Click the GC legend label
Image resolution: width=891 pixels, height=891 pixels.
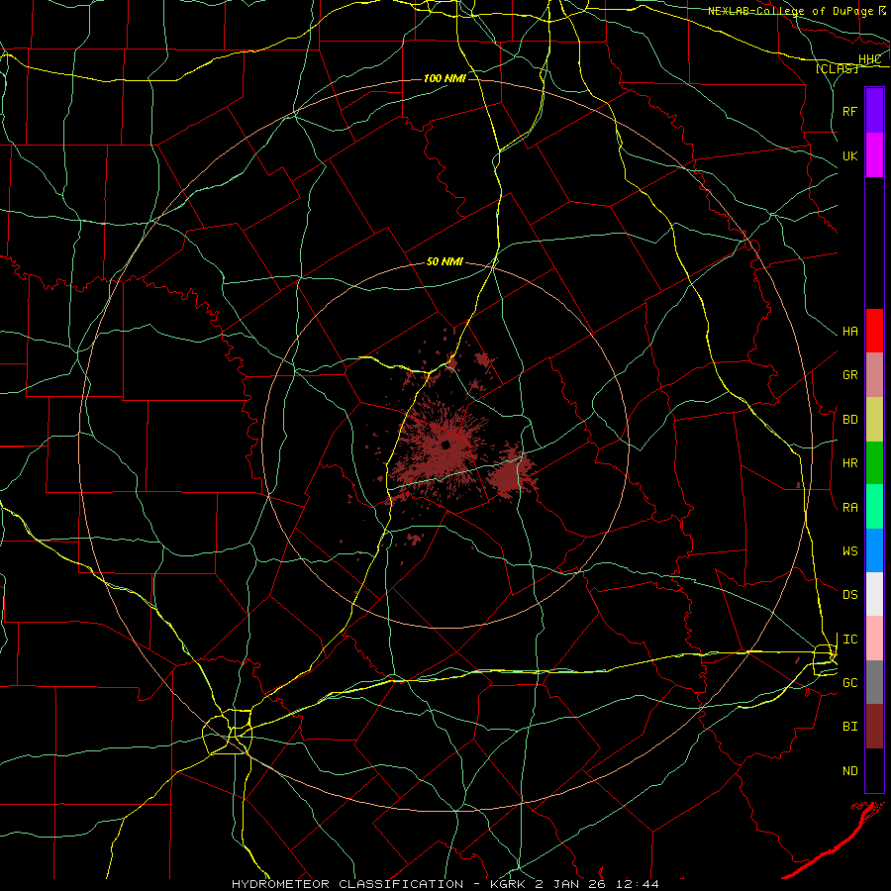coord(850,682)
